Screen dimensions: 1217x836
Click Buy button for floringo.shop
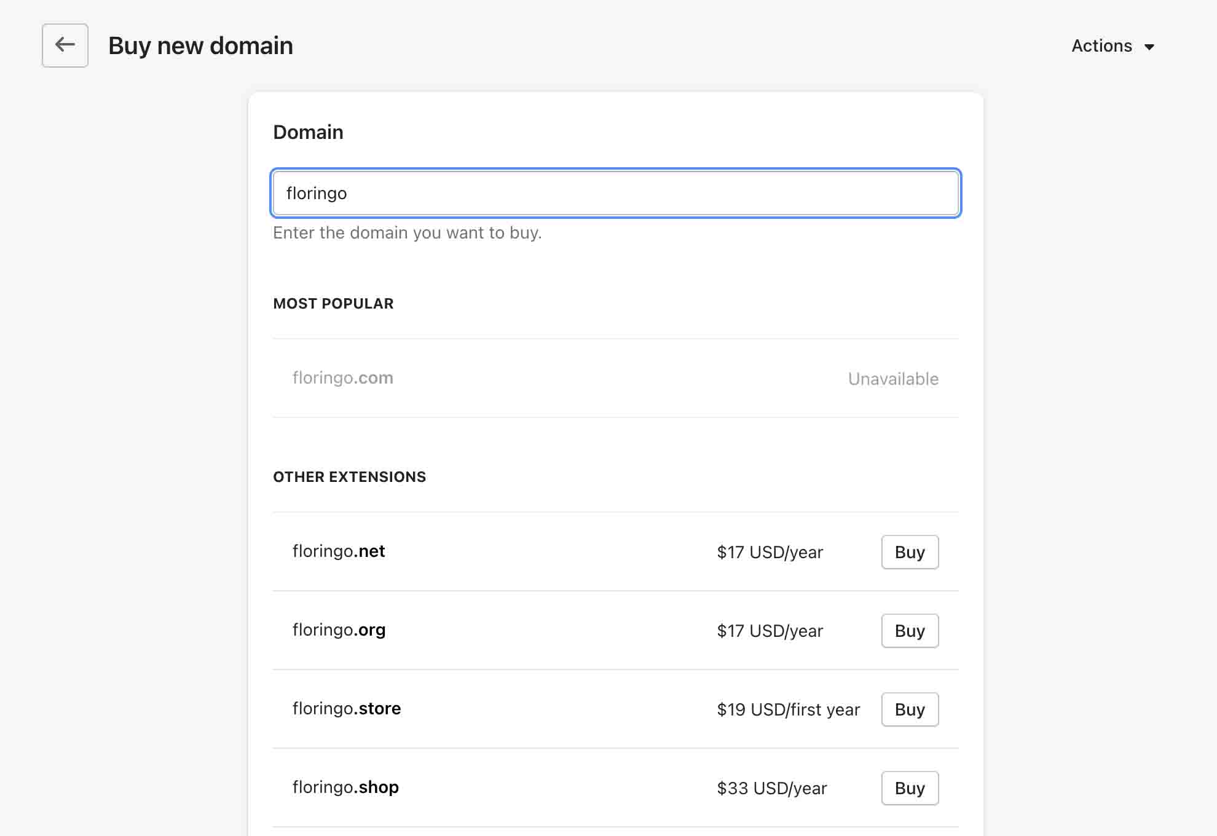[x=910, y=788]
